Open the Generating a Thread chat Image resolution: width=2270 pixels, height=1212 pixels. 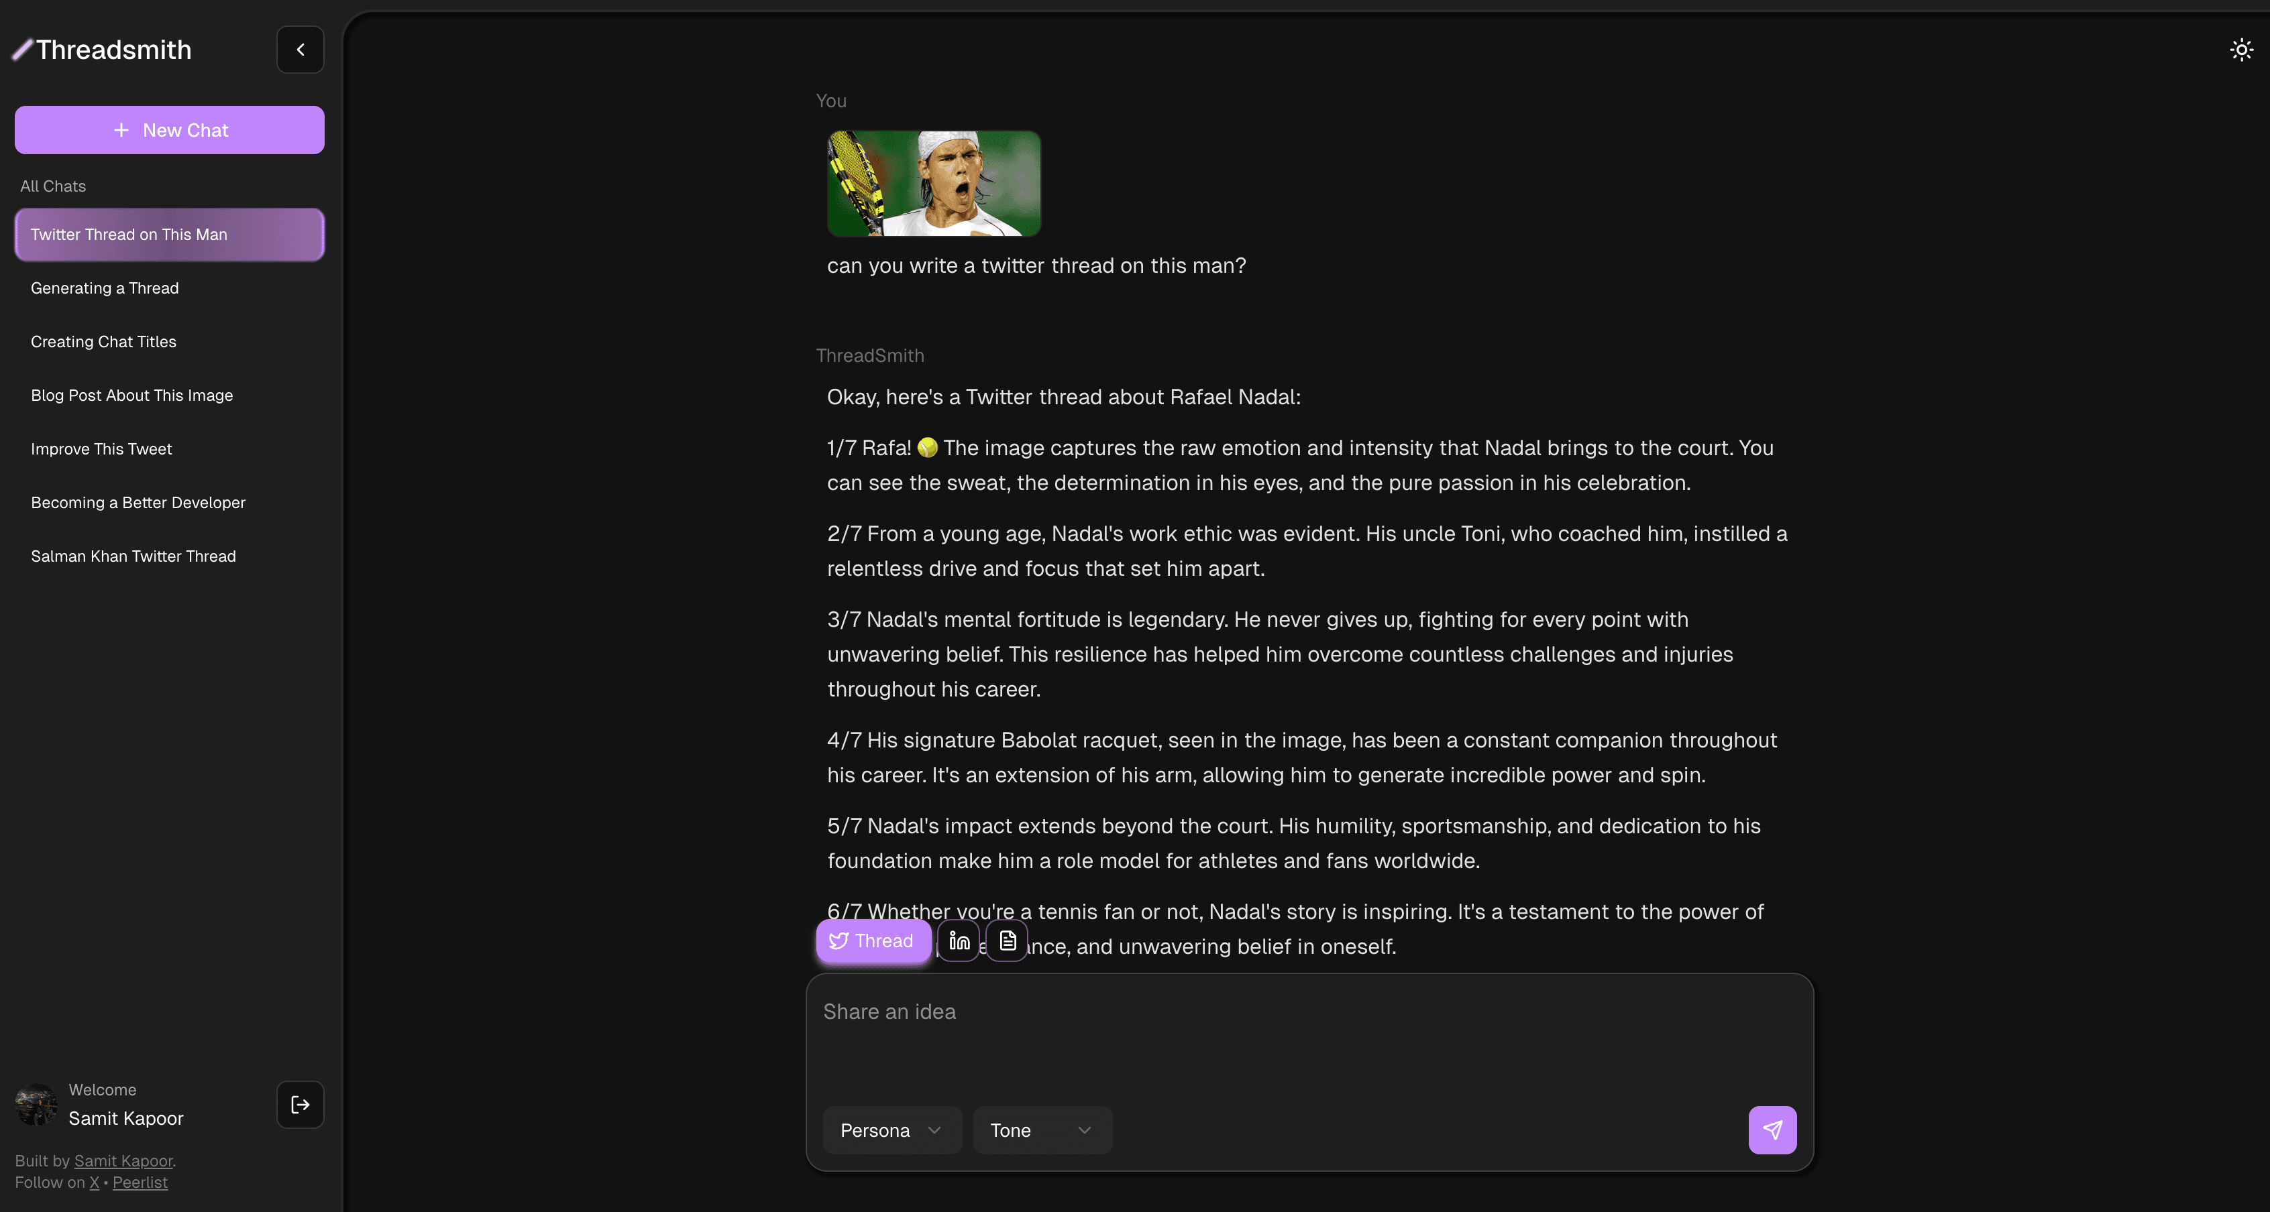coord(169,288)
